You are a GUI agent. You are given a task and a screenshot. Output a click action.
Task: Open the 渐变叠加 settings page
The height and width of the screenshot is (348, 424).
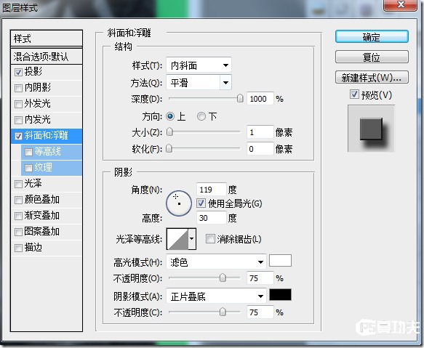(x=41, y=216)
